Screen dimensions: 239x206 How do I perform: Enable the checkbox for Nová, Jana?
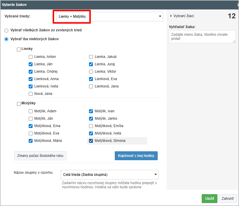[30, 94]
